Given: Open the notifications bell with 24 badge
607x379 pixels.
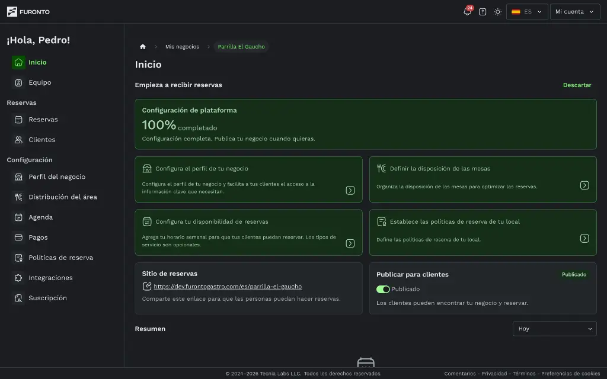Looking at the screenshot, I should (x=468, y=12).
